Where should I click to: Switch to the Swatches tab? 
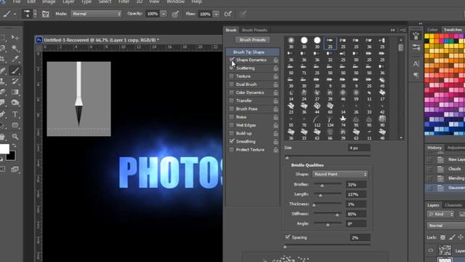click(453, 30)
